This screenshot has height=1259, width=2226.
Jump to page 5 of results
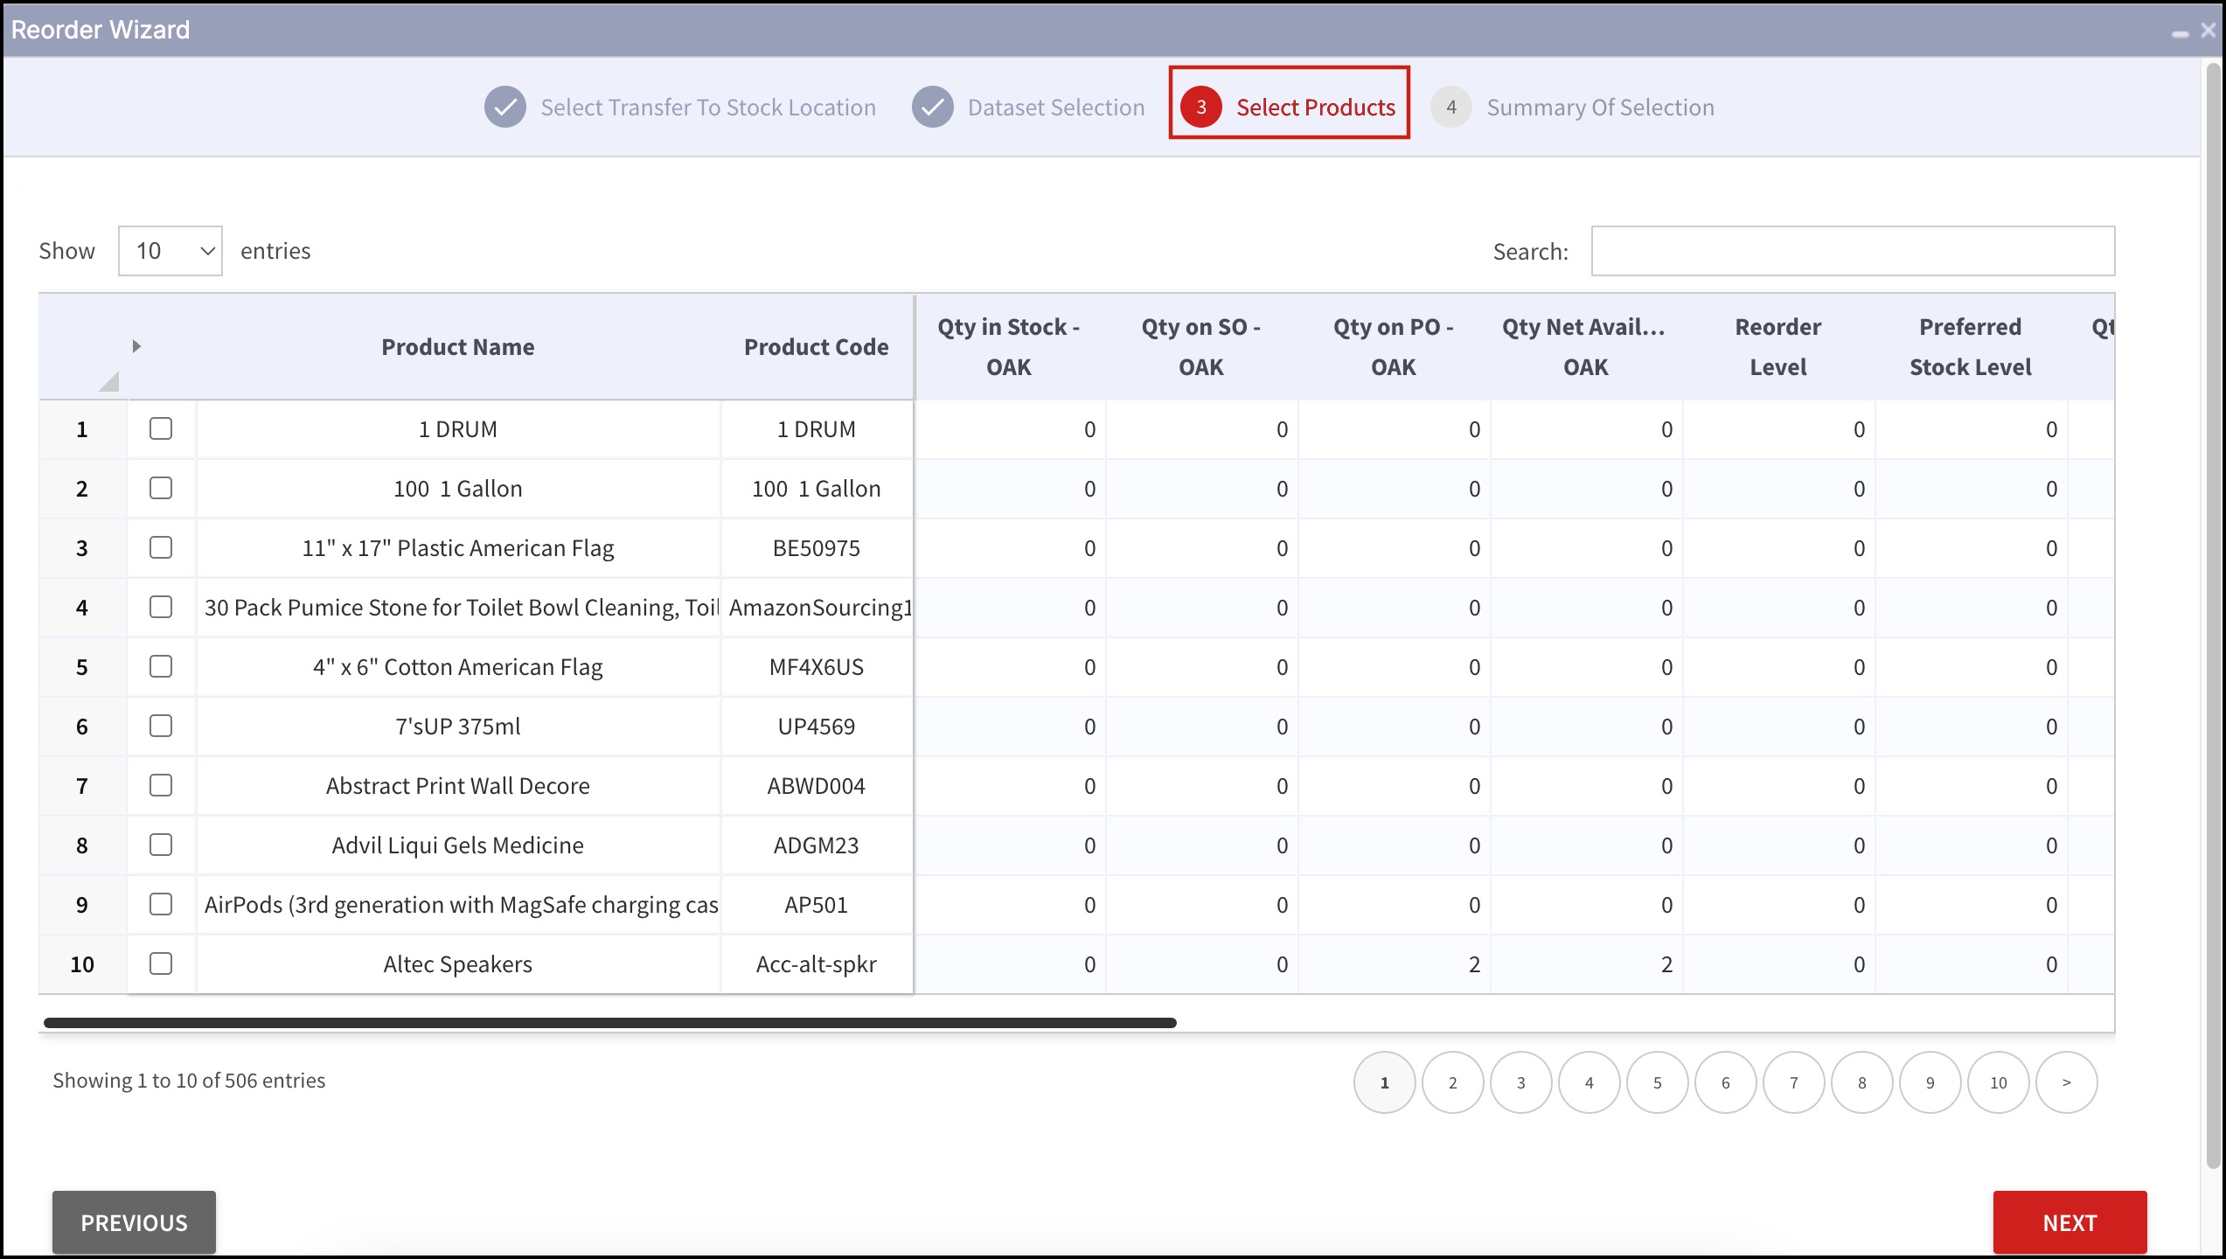(x=1657, y=1082)
